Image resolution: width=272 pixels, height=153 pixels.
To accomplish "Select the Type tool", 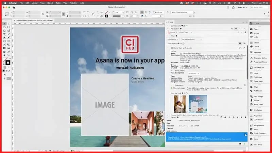I will click(4, 34).
